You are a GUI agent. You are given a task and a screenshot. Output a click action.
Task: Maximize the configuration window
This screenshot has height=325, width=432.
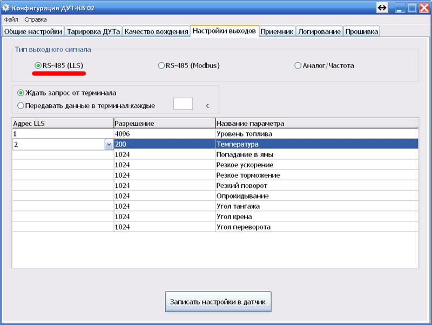tap(412, 8)
